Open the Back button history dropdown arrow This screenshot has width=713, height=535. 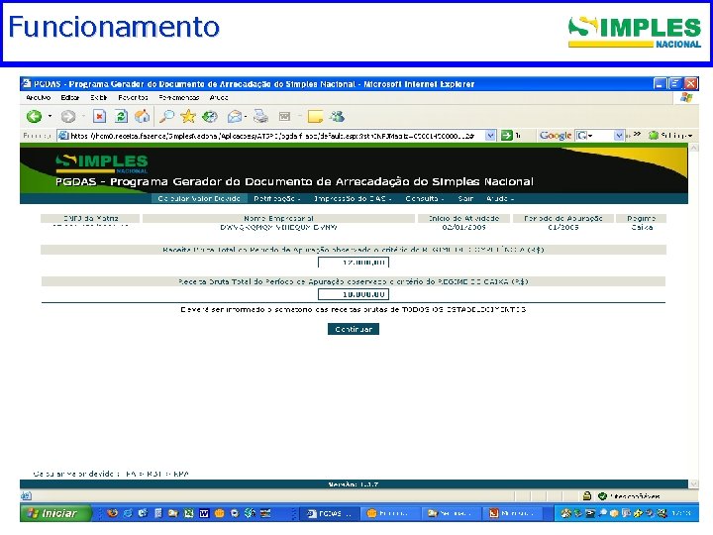[50, 117]
